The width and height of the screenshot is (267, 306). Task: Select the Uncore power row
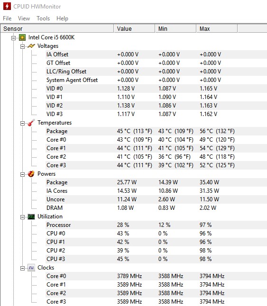(156, 199)
